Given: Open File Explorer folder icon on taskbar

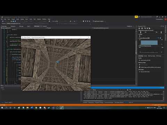Looking at the screenshot, I should pyautogui.click(x=27, y=108).
